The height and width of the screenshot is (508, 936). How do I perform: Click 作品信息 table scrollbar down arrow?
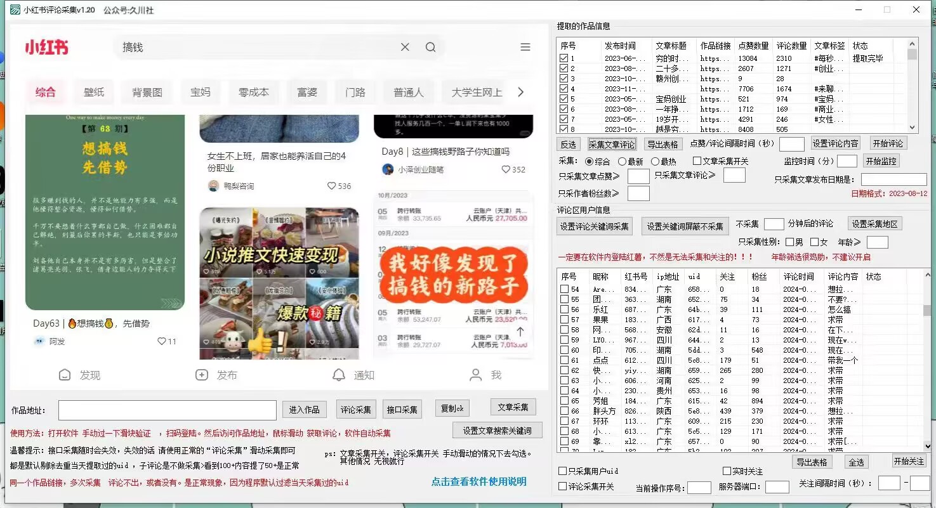(913, 127)
